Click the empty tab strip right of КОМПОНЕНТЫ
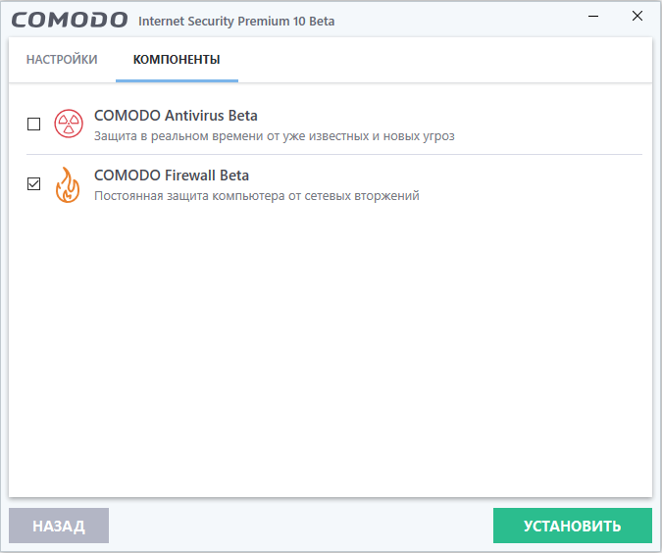Screen dimensions: 662x553 (441, 60)
